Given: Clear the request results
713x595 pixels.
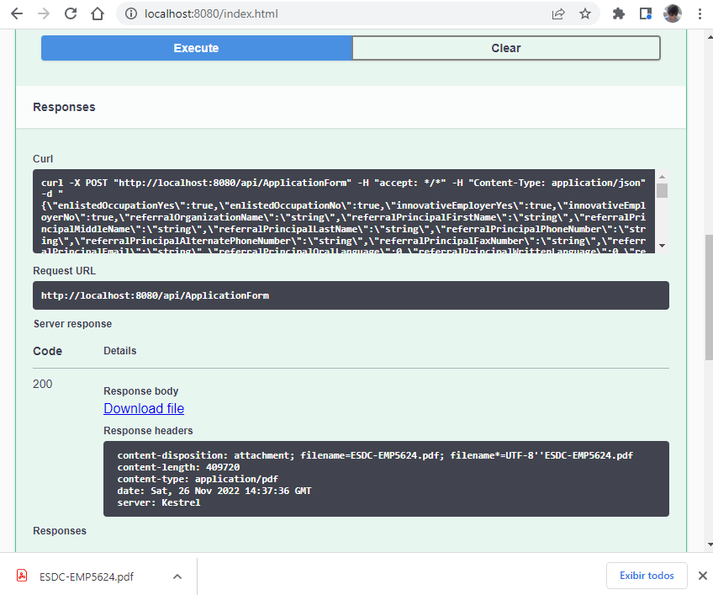Looking at the screenshot, I should pos(505,48).
